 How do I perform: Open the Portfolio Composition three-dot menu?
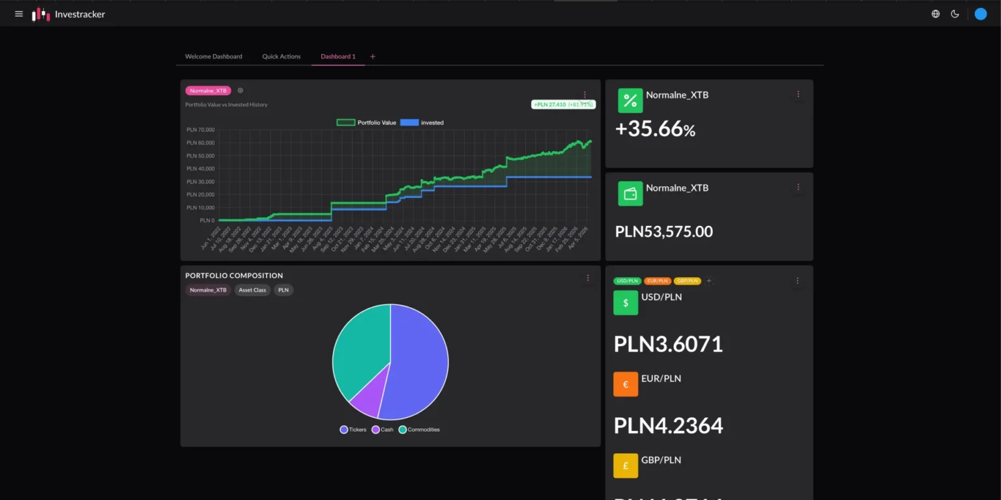588,278
